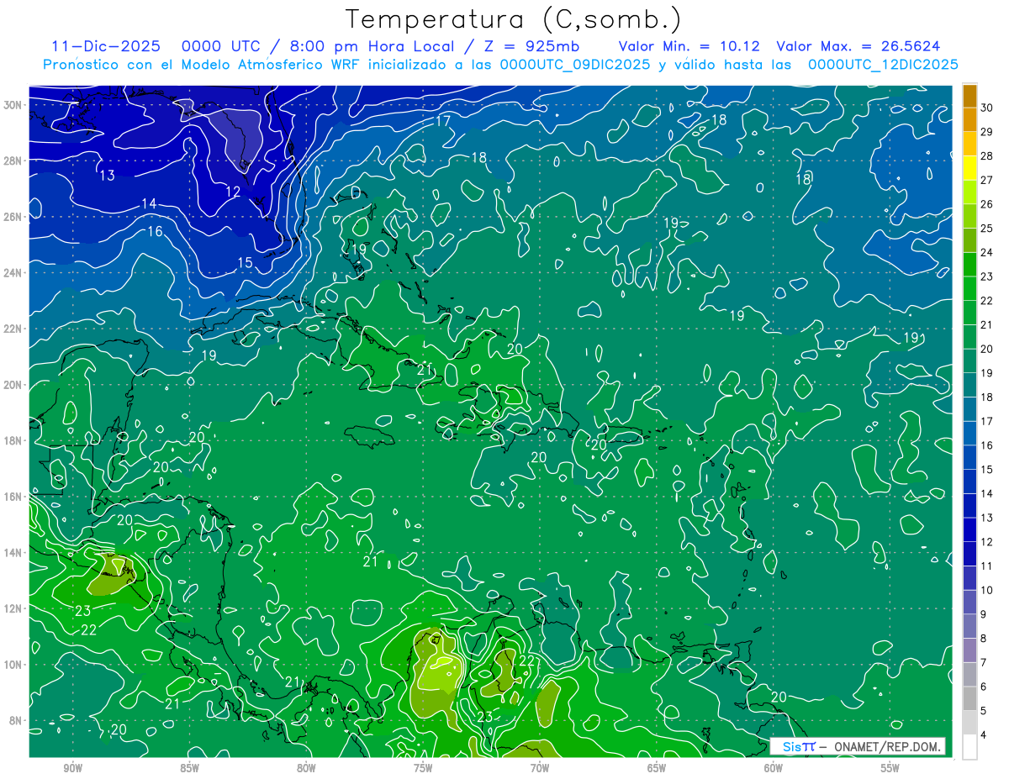Image resolution: width=1009 pixels, height=779 pixels.
Task: Pick the gray swatch between 5 and 6
Action: 969,698
